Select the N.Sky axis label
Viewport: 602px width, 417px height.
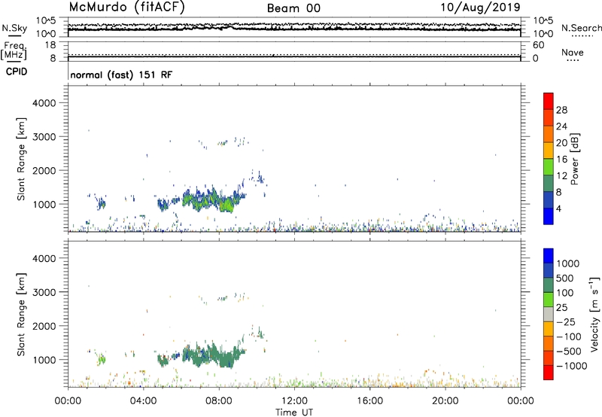pyautogui.click(x=14, y=29)
